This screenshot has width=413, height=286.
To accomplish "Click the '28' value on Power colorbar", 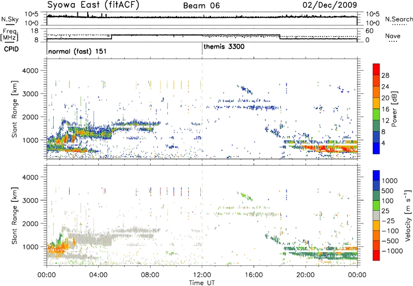I will point(385,75).
